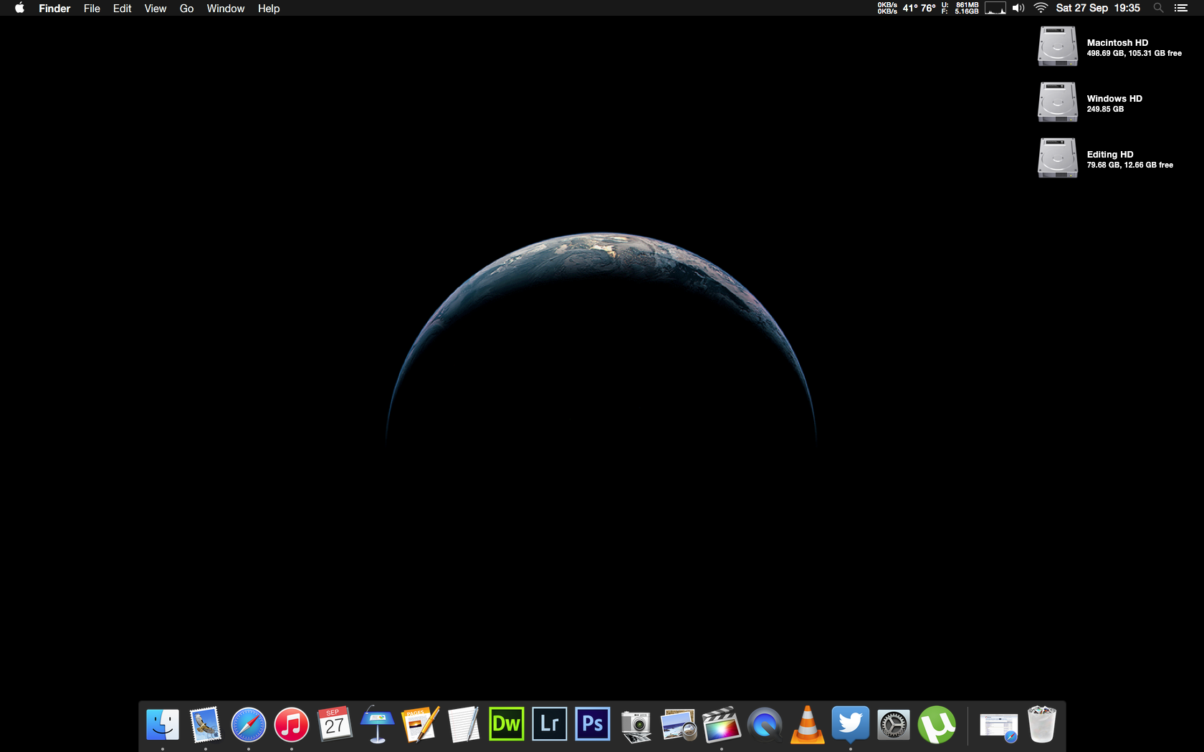The image size is (1204, 752).
Task: Open System Preferences gear icon
Action: point(894,725)
